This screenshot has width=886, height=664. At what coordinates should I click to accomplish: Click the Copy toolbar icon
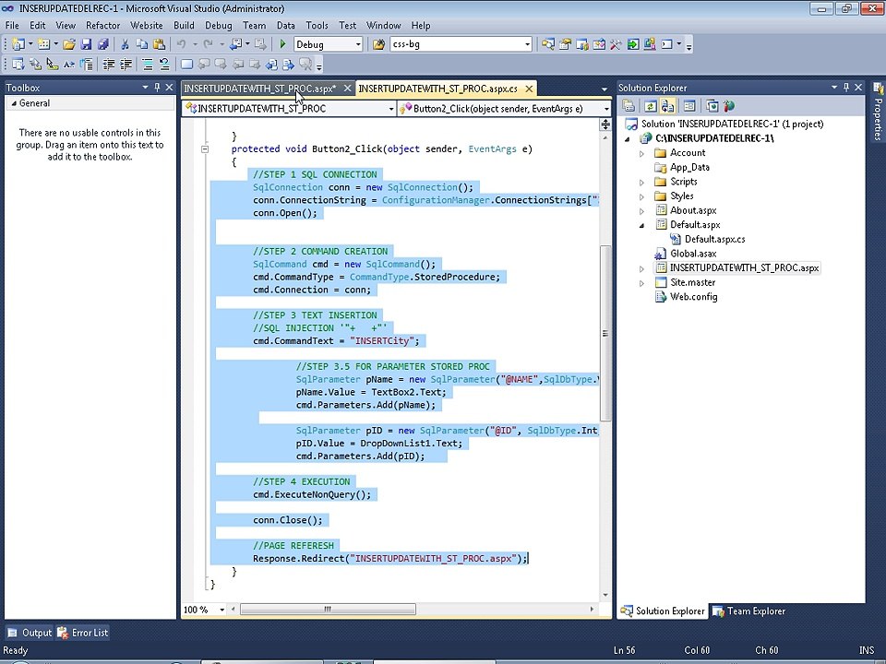142,44
